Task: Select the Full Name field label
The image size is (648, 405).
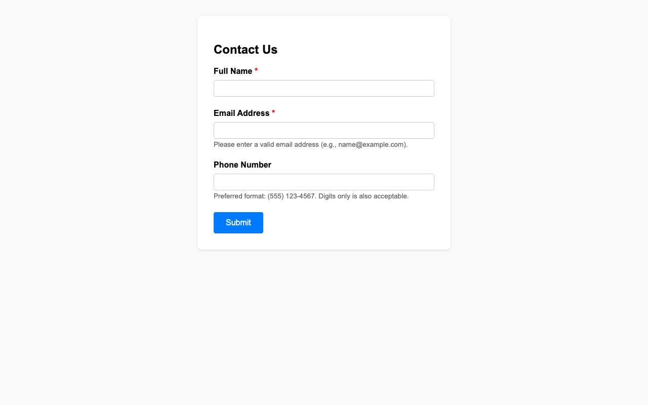Action: 232,72
